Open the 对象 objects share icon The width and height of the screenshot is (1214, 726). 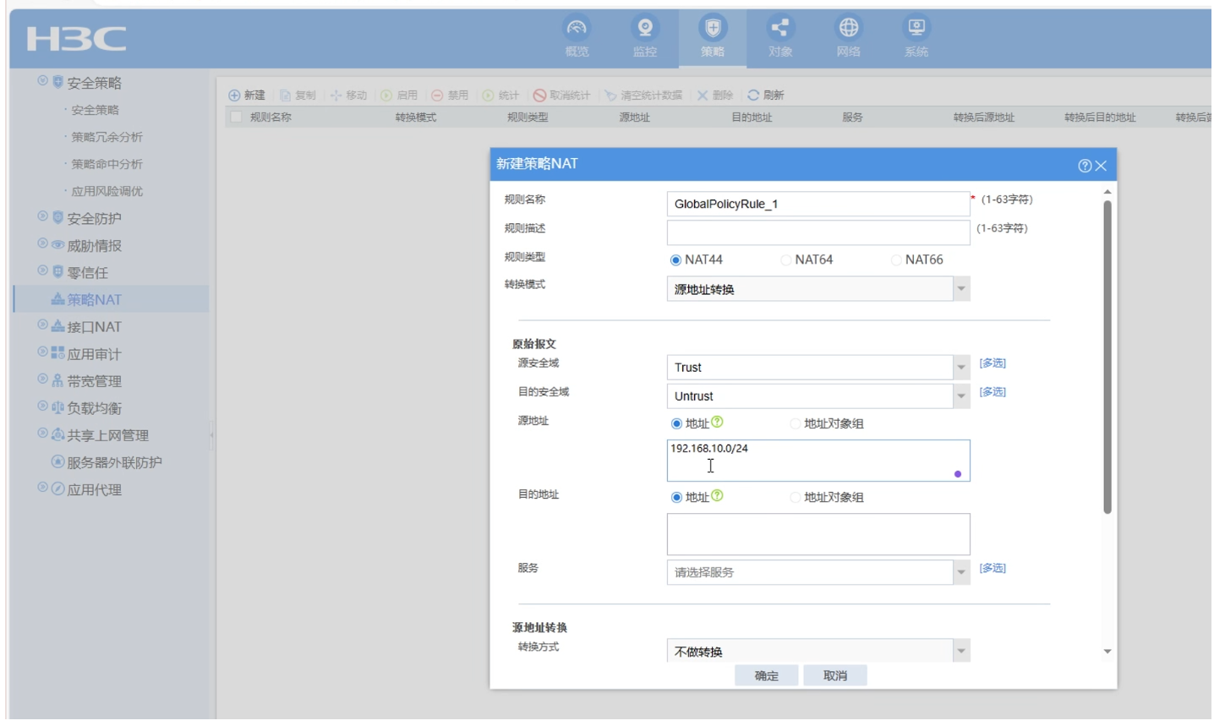coord(780,28)
